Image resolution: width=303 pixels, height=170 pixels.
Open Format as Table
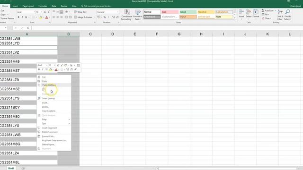(138, 15)
